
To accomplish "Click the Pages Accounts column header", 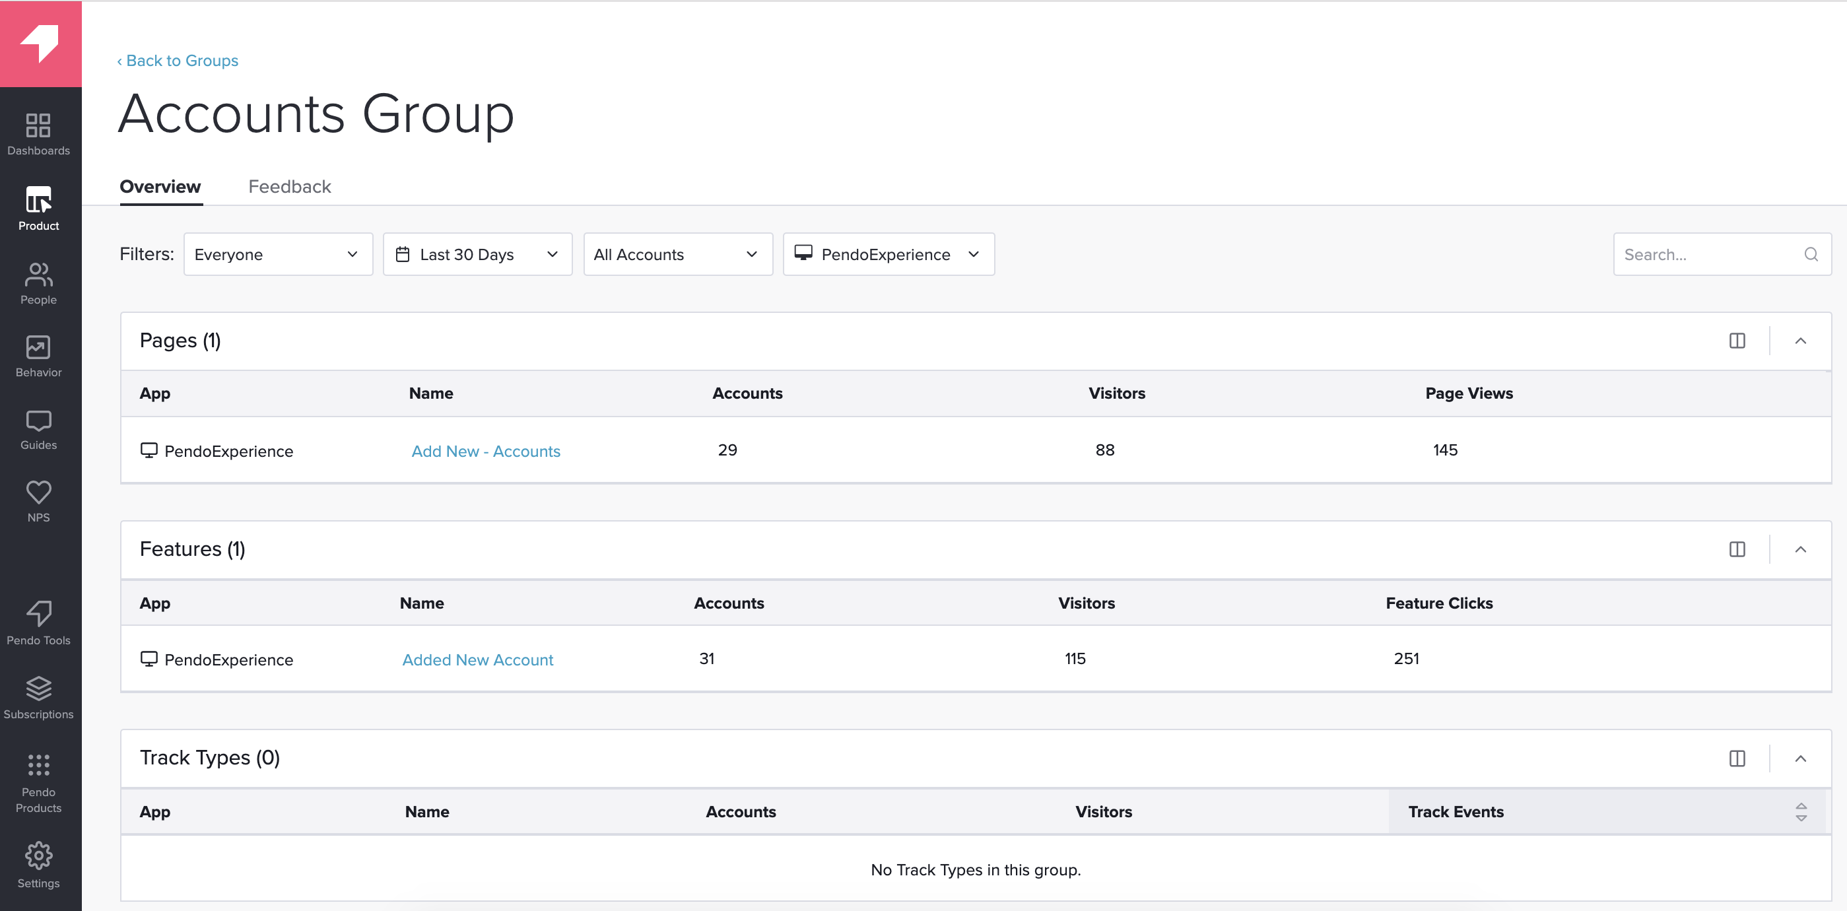I will 747,393.
